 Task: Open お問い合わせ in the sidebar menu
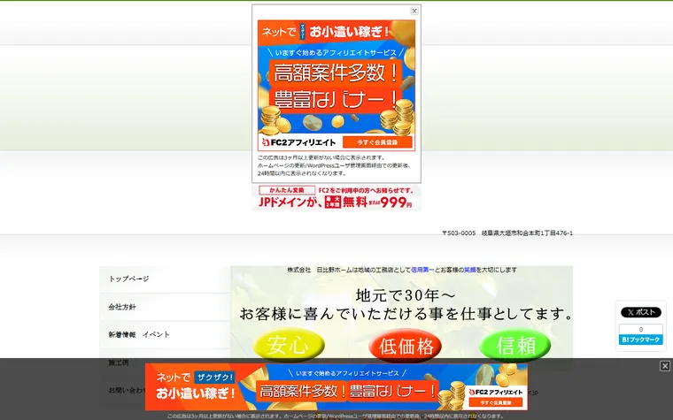(127, 391)
